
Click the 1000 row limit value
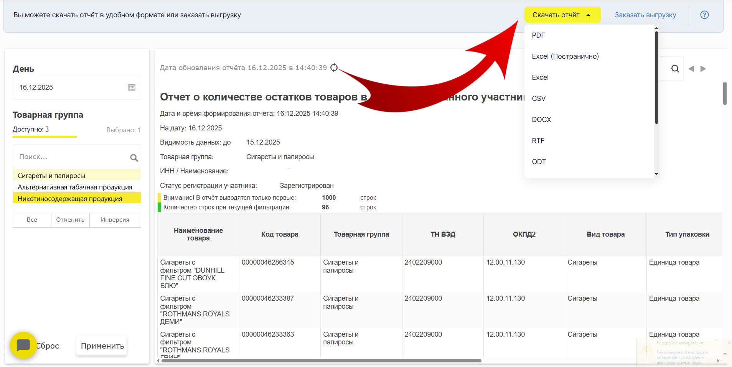click(x=329, y=198)
